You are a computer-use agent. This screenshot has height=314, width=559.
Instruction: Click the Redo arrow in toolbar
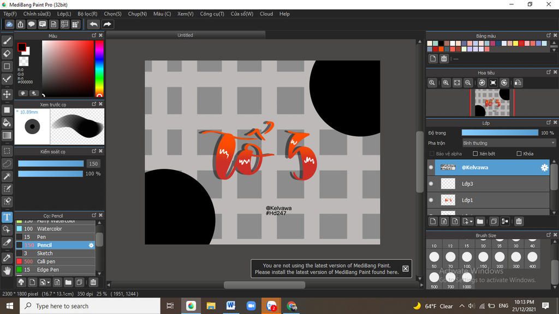click(x=107, y=24)
